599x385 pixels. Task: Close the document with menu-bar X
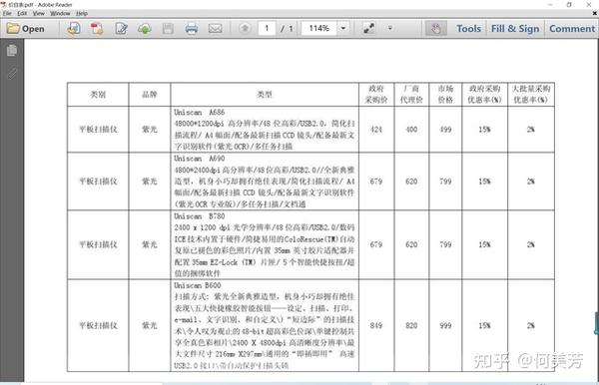tap(594, 13)
